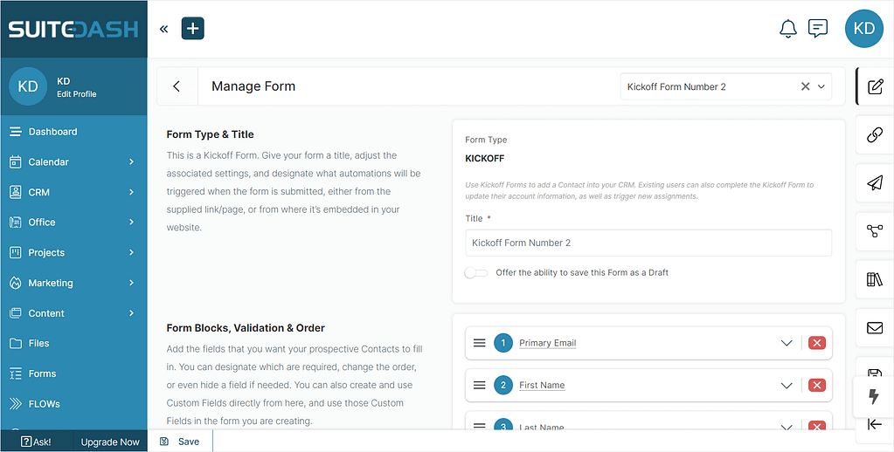The height and width of the screenshot is (452, 894).
Task: Open the edit form pencil icon in right rail
Action: click(875, 86)
